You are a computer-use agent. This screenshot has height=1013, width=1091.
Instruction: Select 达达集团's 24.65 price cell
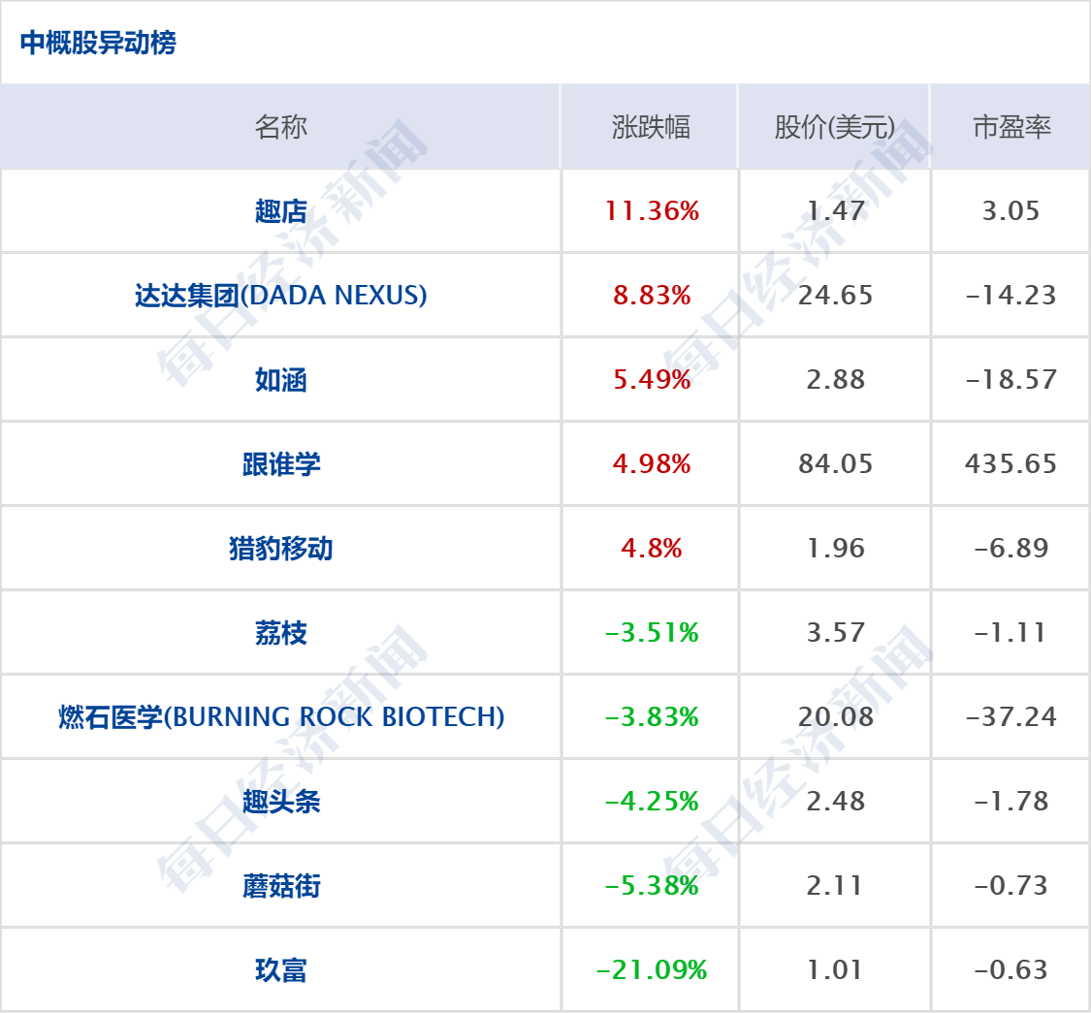click(835, 296)
